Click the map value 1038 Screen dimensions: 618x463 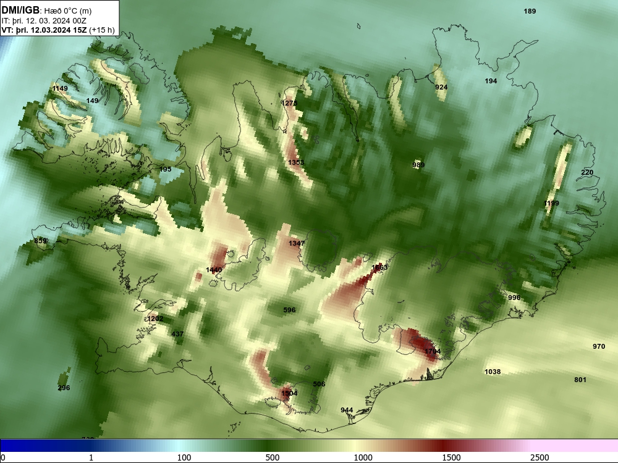(493, 372)
